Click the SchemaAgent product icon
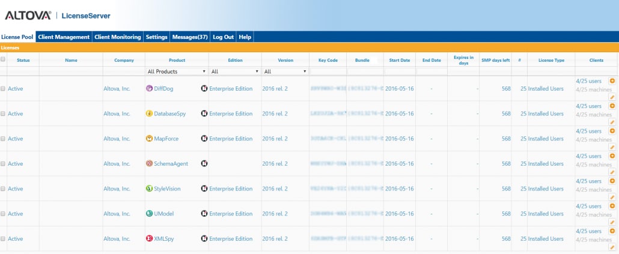Screen dimensions: 619x254 coord(149,163)
